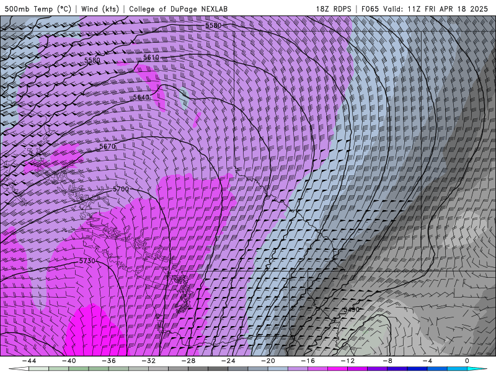Click the '500mb Temp (°C)' title text
This screenshot has width=496, height=372.
(x=38, y=9)
